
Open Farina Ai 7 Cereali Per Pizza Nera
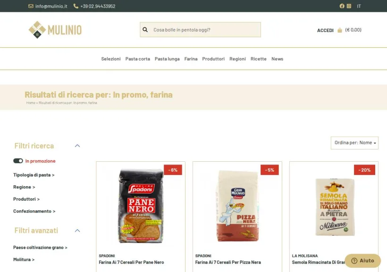tap(228, 263)
